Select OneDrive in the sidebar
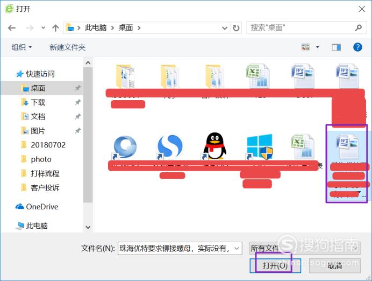 coord(37,207)
